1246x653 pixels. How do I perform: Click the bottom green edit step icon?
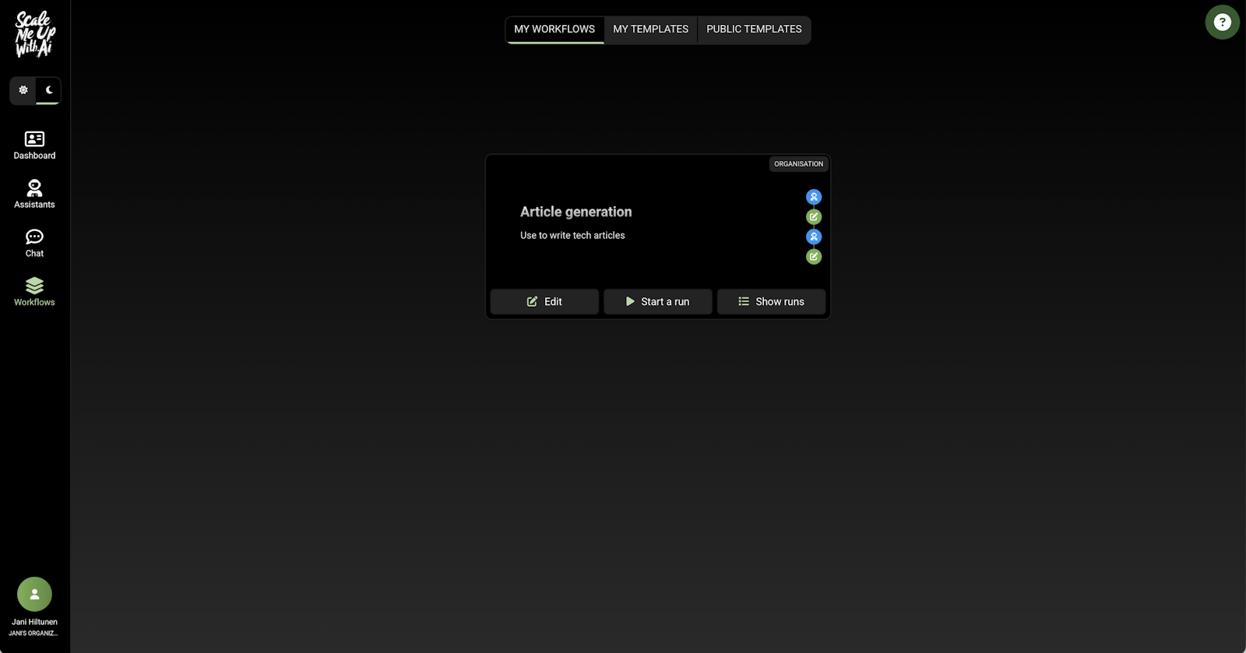tap(814, 257)
